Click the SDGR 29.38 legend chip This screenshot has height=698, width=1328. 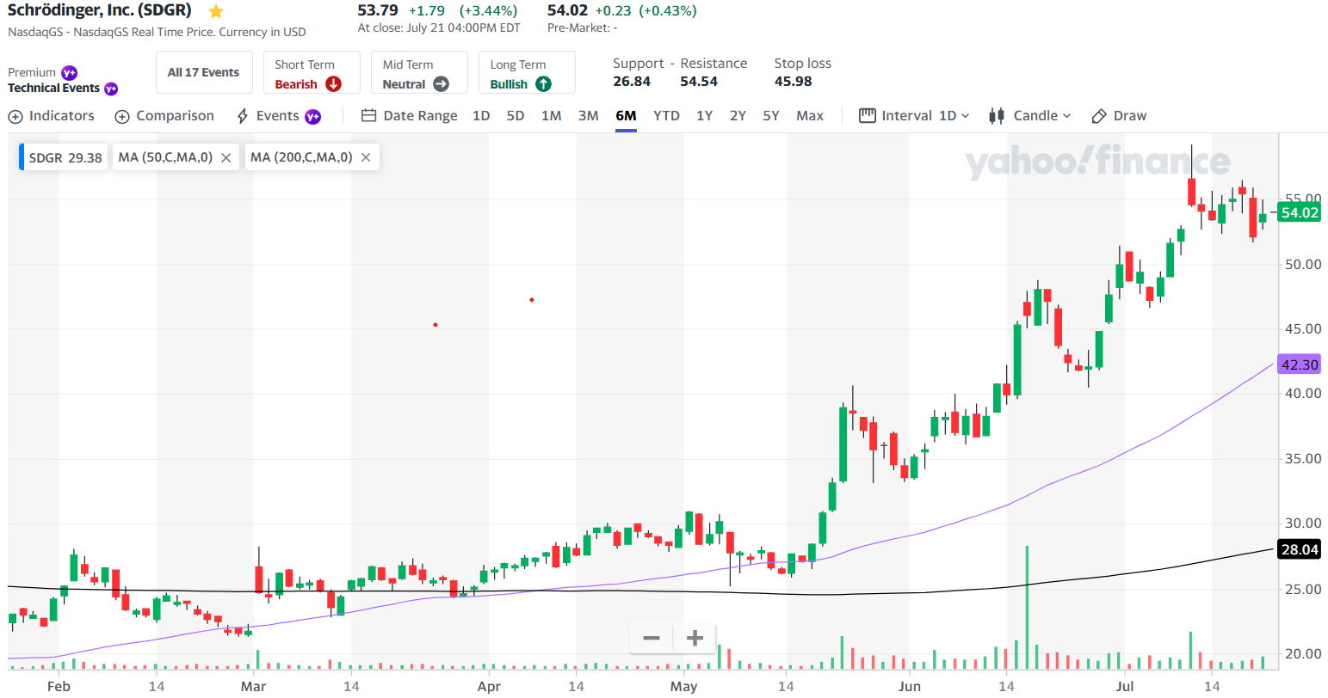(65, 157)
